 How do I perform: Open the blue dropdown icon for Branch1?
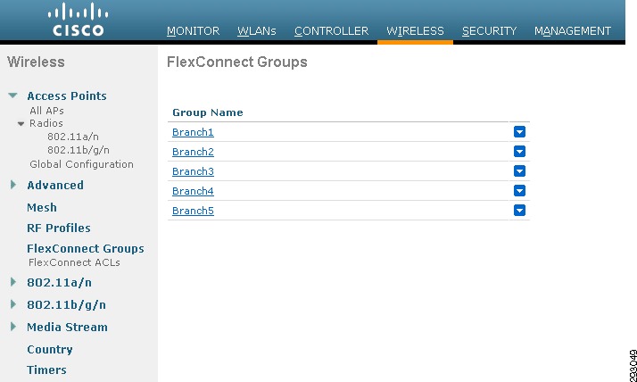519,132
